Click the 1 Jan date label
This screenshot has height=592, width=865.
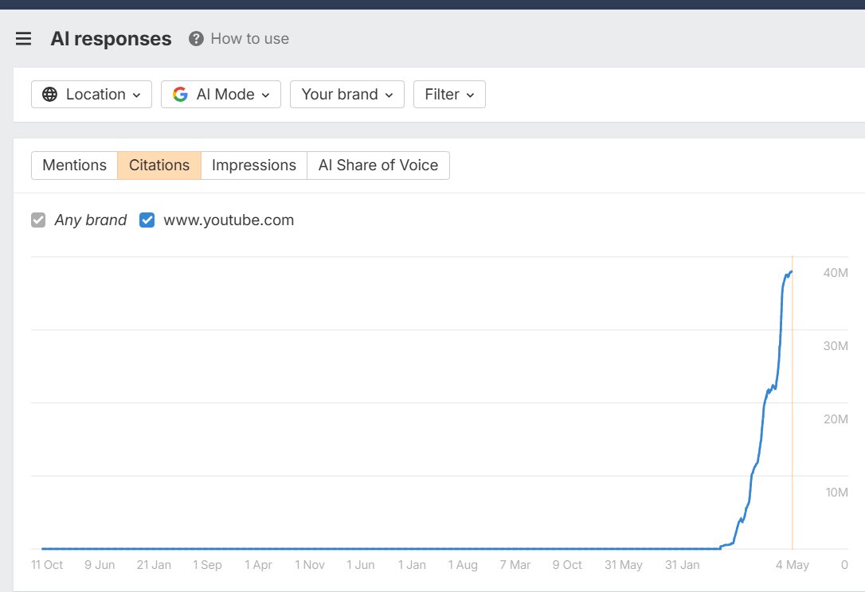[x=412, y=565]
